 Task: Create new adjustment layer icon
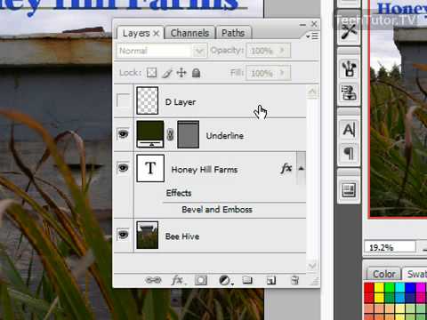(225, 280)
